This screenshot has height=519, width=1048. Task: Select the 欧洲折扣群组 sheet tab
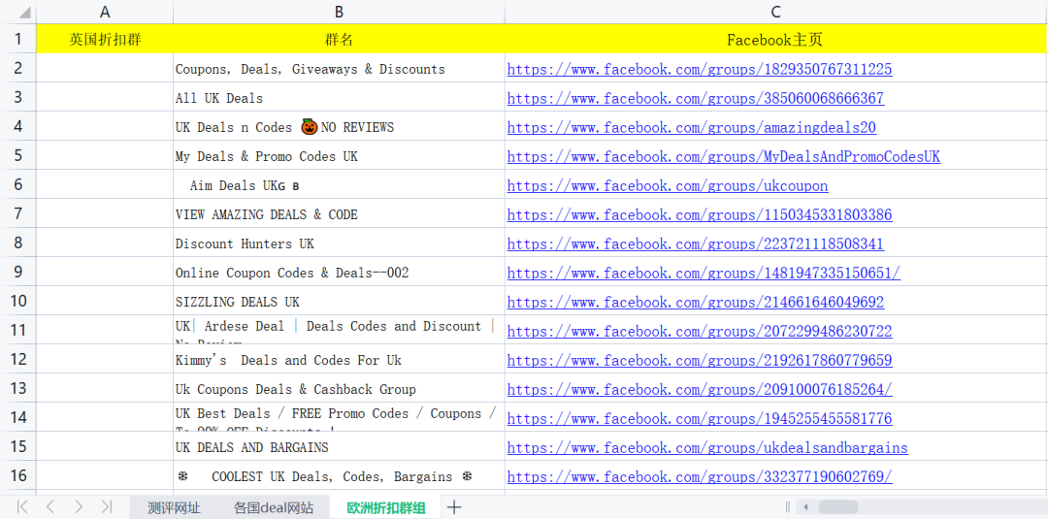385,507
